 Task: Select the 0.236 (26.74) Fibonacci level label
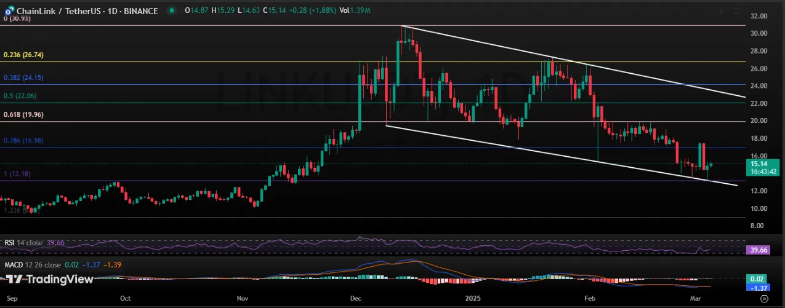(x=23, y=55)
